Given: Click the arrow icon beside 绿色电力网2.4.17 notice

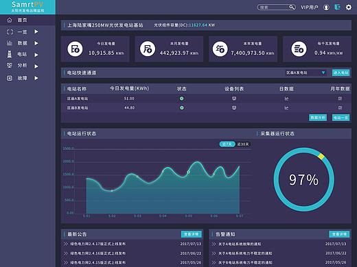Looking at the screenshot, I should pyautogui.click(x=66, y=244).
